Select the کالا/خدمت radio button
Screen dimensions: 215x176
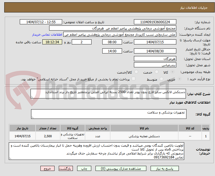click(x=136, y=72)
